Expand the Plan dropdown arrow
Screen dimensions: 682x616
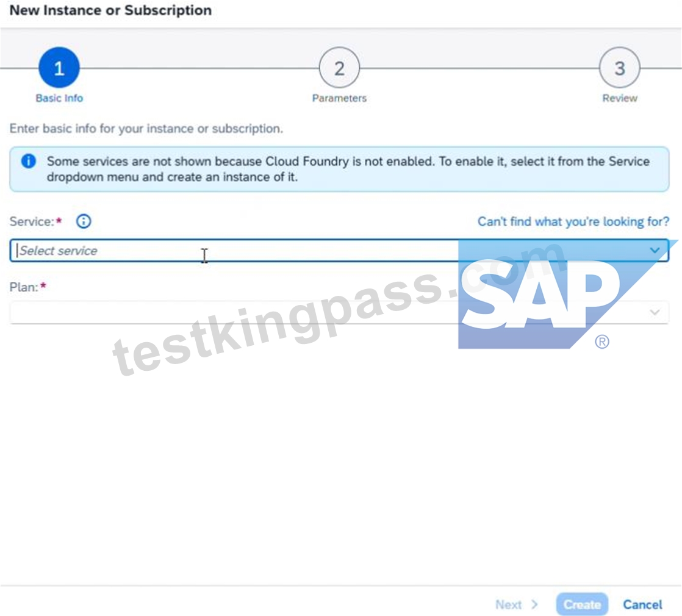(655, 312)
